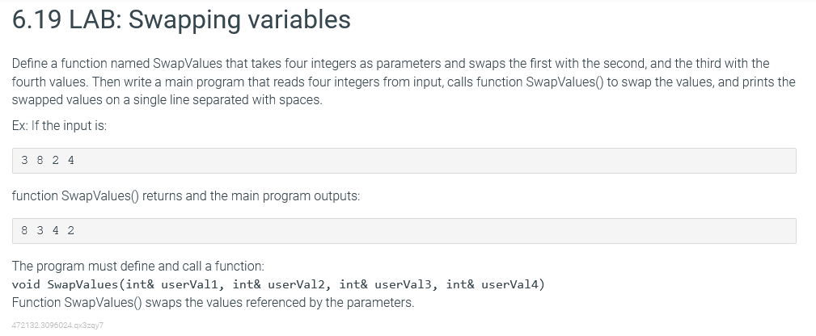816x336 pixels.
Task: Click the number '4' in the input example
Action: point(71,161)
